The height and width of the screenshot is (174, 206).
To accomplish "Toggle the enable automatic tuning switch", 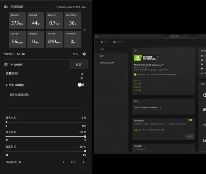I will 81,85.
